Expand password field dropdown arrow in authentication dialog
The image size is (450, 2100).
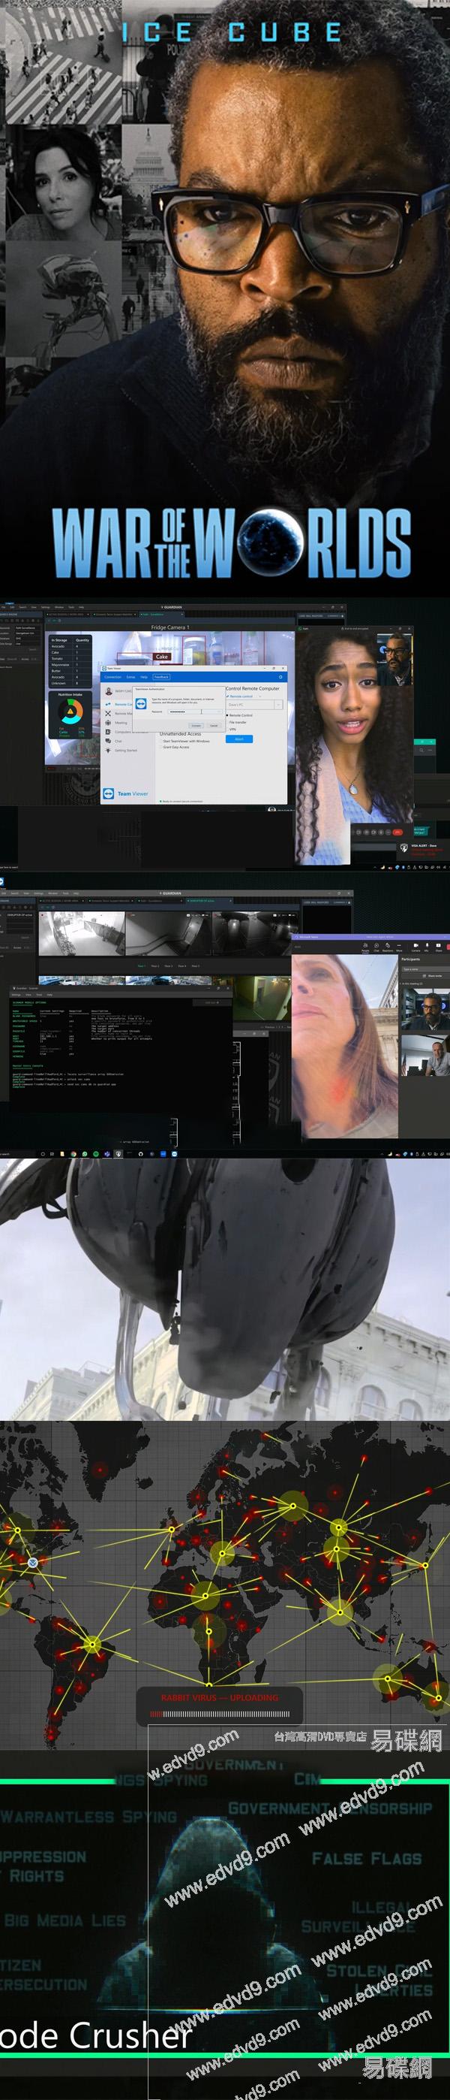[x=218, y=712]
